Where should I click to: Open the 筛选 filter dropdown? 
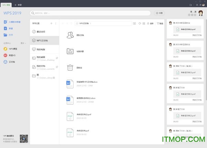point(160,23)
